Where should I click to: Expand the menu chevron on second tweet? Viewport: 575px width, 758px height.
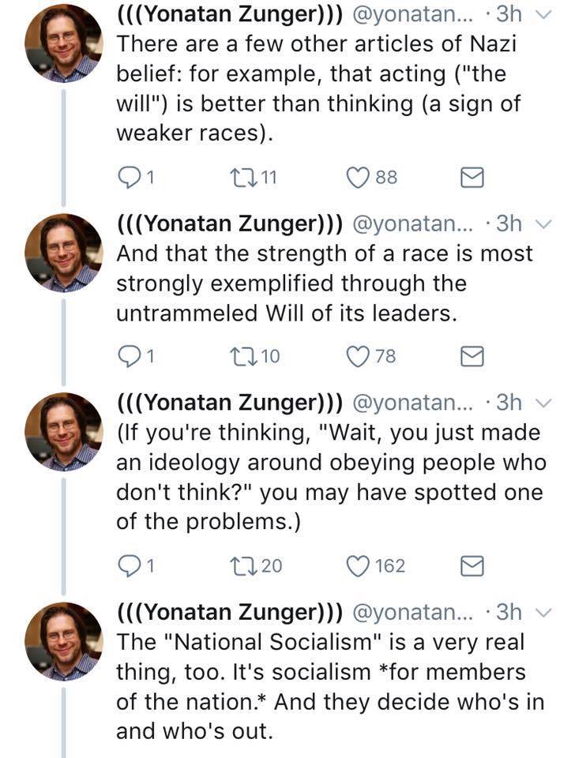pyautogui.click(x=541, y=224)
